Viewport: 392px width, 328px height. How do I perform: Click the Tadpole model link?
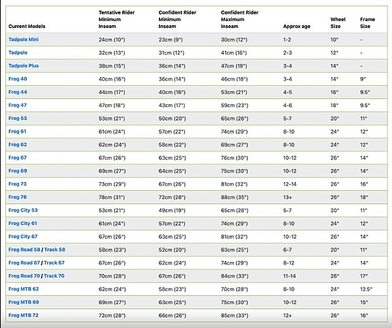[18, 53]
